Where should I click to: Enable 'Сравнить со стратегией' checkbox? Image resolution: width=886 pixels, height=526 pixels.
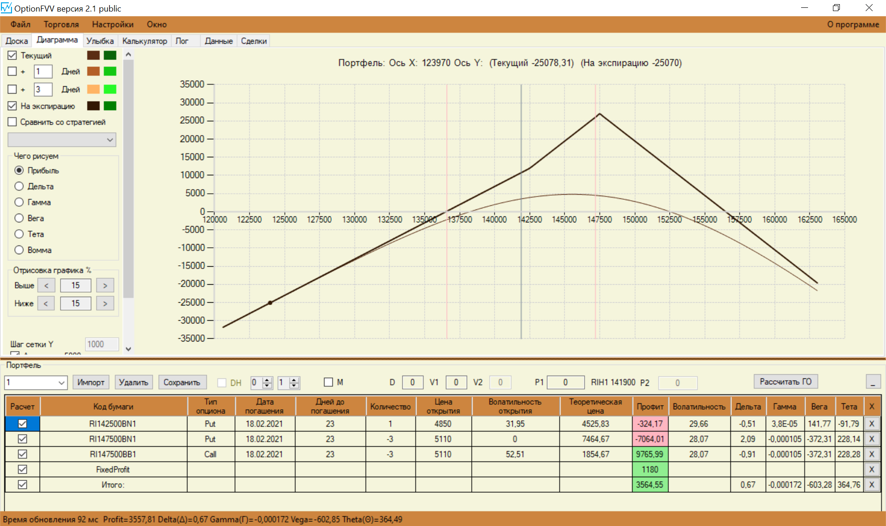tap(12, 122)
